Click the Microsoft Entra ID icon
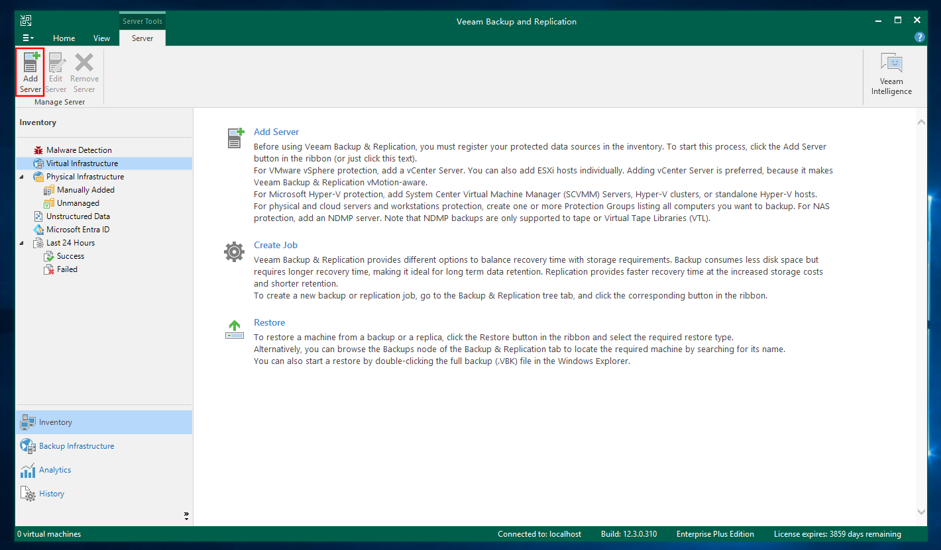941x550 pixels. coord(38,230)
